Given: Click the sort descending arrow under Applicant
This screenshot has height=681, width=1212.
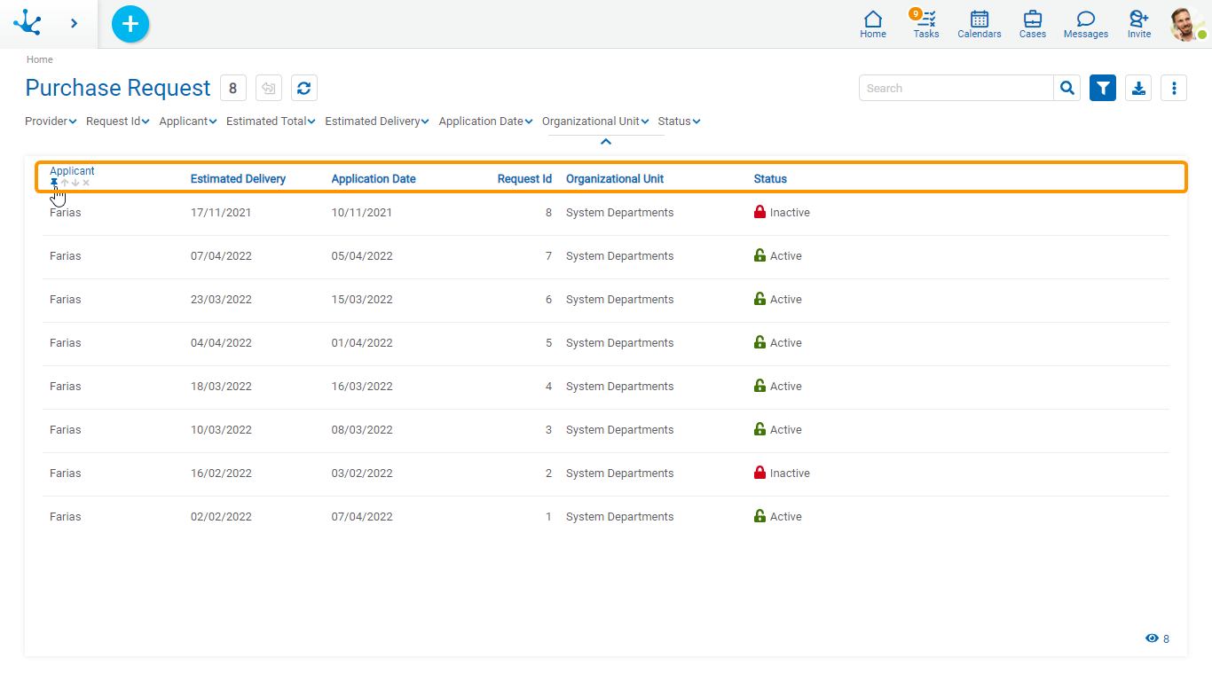Looking at the screenshot, I should coord(75,183).
